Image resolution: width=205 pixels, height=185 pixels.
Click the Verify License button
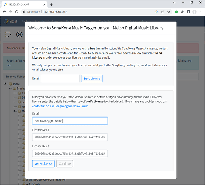(43, 163)
